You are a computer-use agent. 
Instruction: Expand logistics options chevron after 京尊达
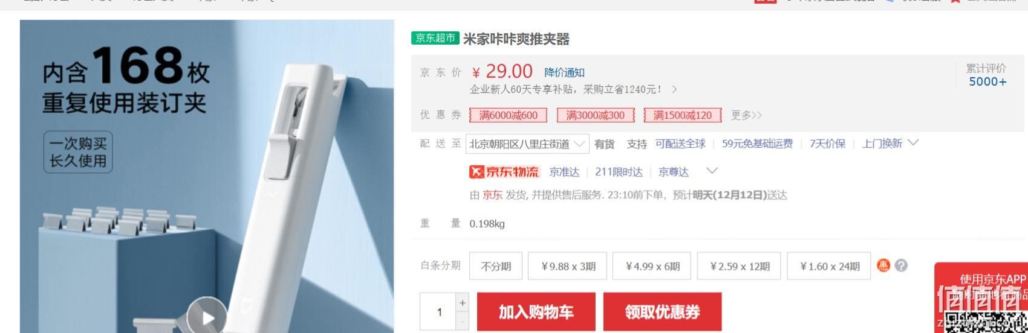click(712, 171)
